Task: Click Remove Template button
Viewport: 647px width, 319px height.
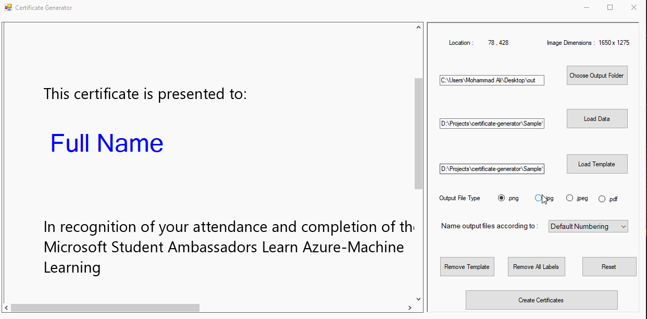Action: pos(467,267)
